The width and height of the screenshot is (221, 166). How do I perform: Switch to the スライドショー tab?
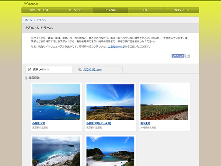pyautogui.click(x=99, y=69)
